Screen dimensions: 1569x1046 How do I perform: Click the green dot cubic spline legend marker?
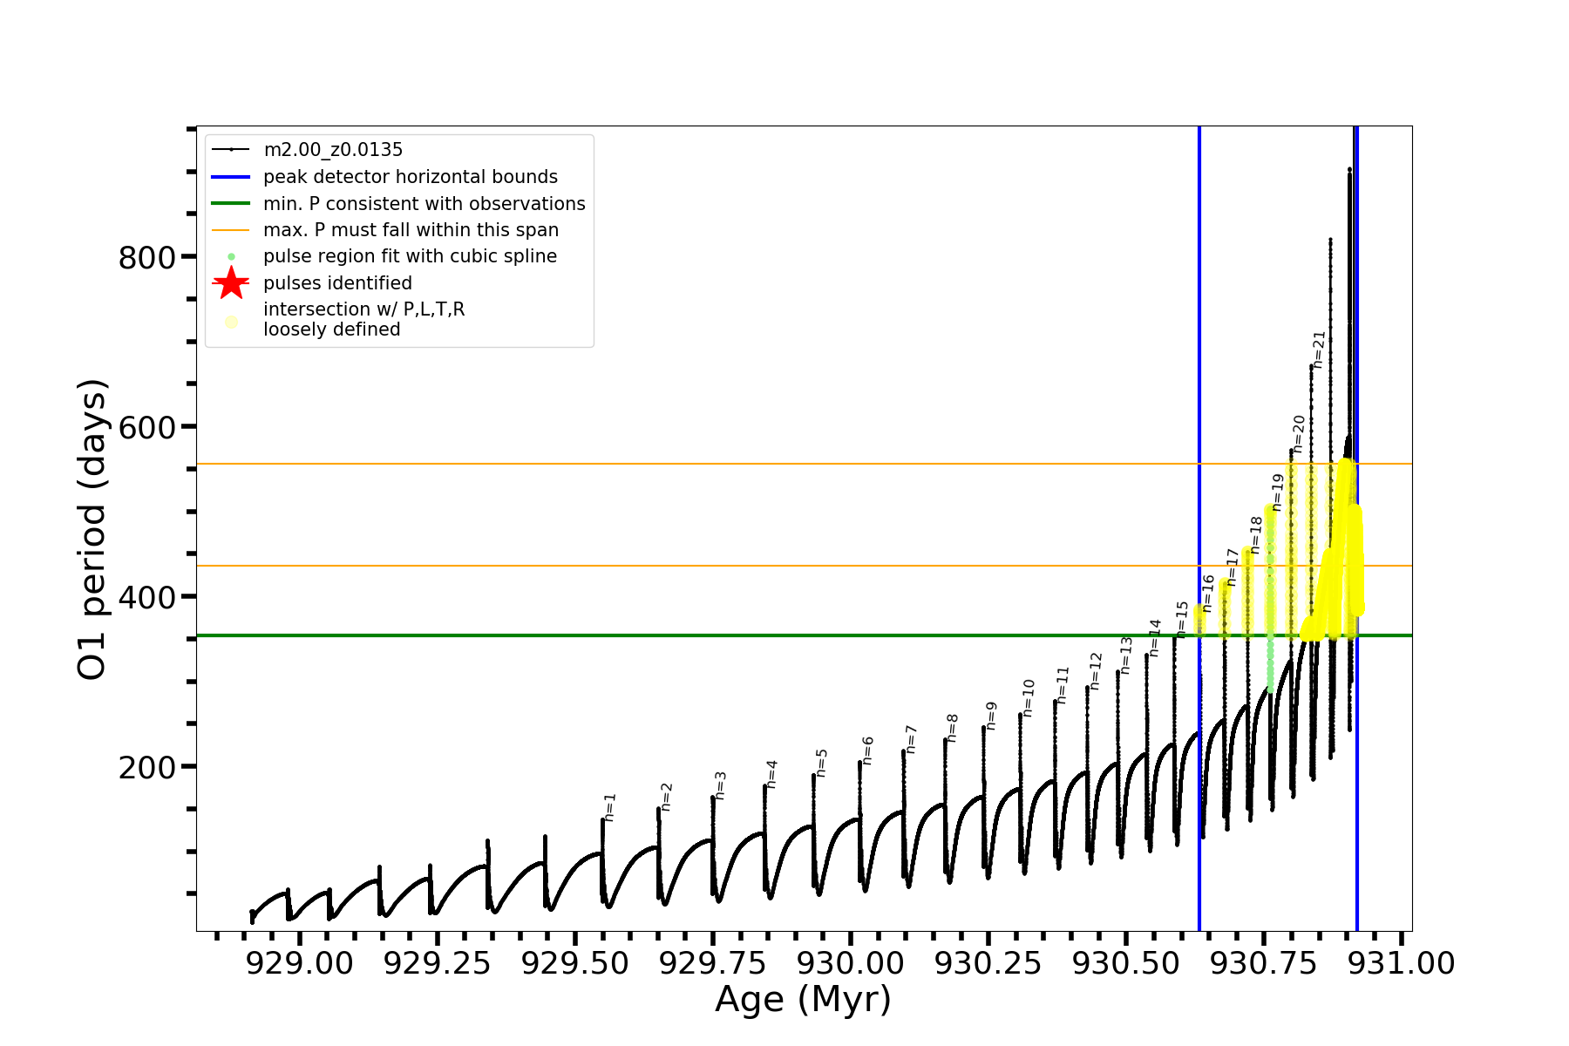[x=231, y=257]
